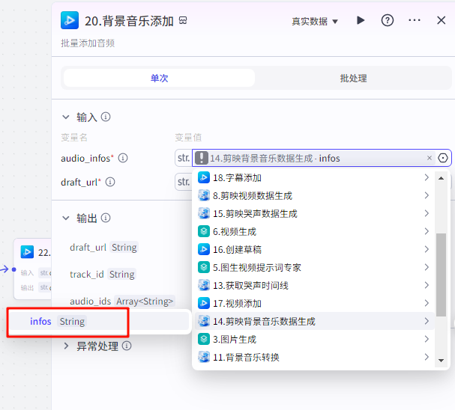Switch to the 批处理 tab
This screenshot has height=410, width=455.
tap(353, 79)
